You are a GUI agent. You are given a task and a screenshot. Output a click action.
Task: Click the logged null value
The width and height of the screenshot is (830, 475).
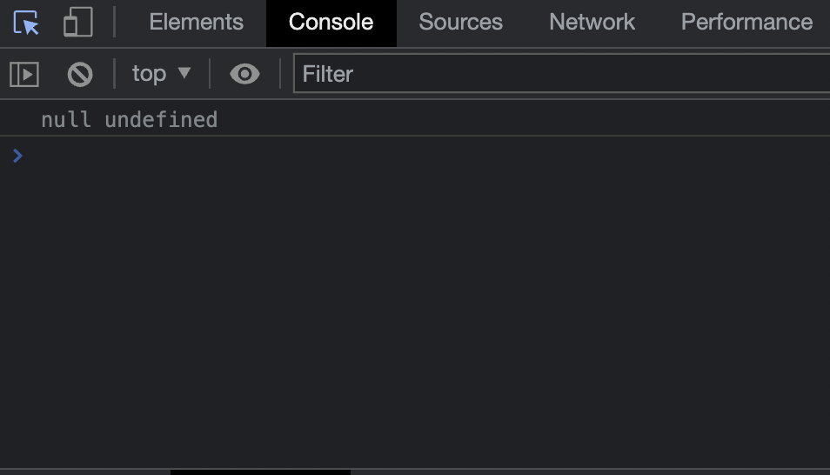[66, 120]
